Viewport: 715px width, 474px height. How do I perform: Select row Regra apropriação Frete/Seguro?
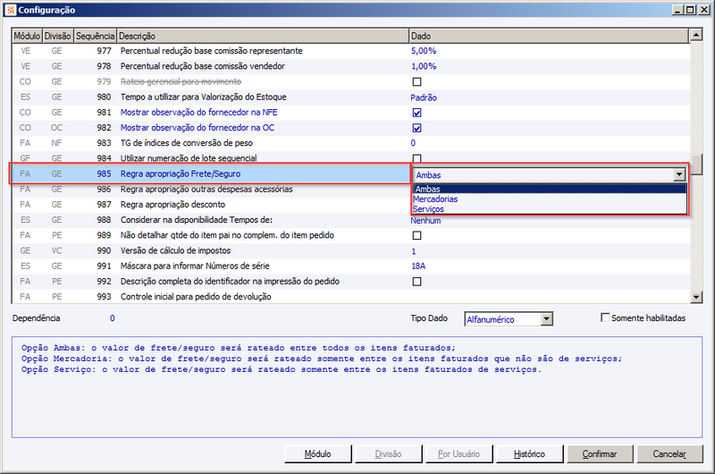210,174
